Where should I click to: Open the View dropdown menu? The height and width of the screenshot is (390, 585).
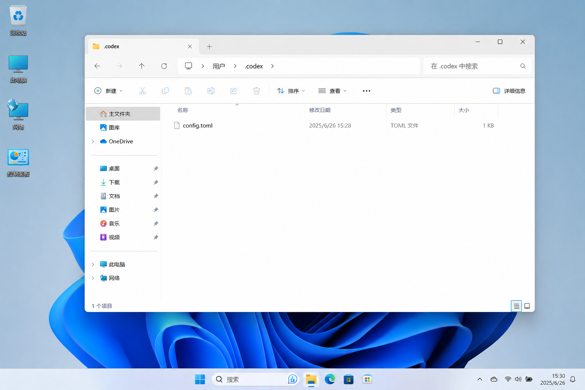click(x=332, y=91)
